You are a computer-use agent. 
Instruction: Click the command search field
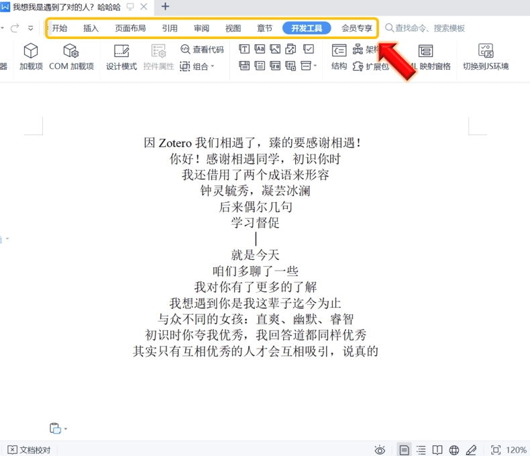click(425, 28)
